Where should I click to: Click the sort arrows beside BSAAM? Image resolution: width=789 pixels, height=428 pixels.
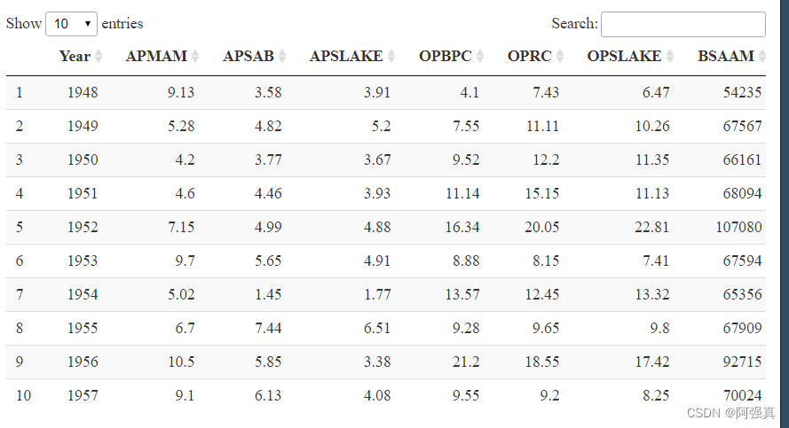[x=762, y=57]
